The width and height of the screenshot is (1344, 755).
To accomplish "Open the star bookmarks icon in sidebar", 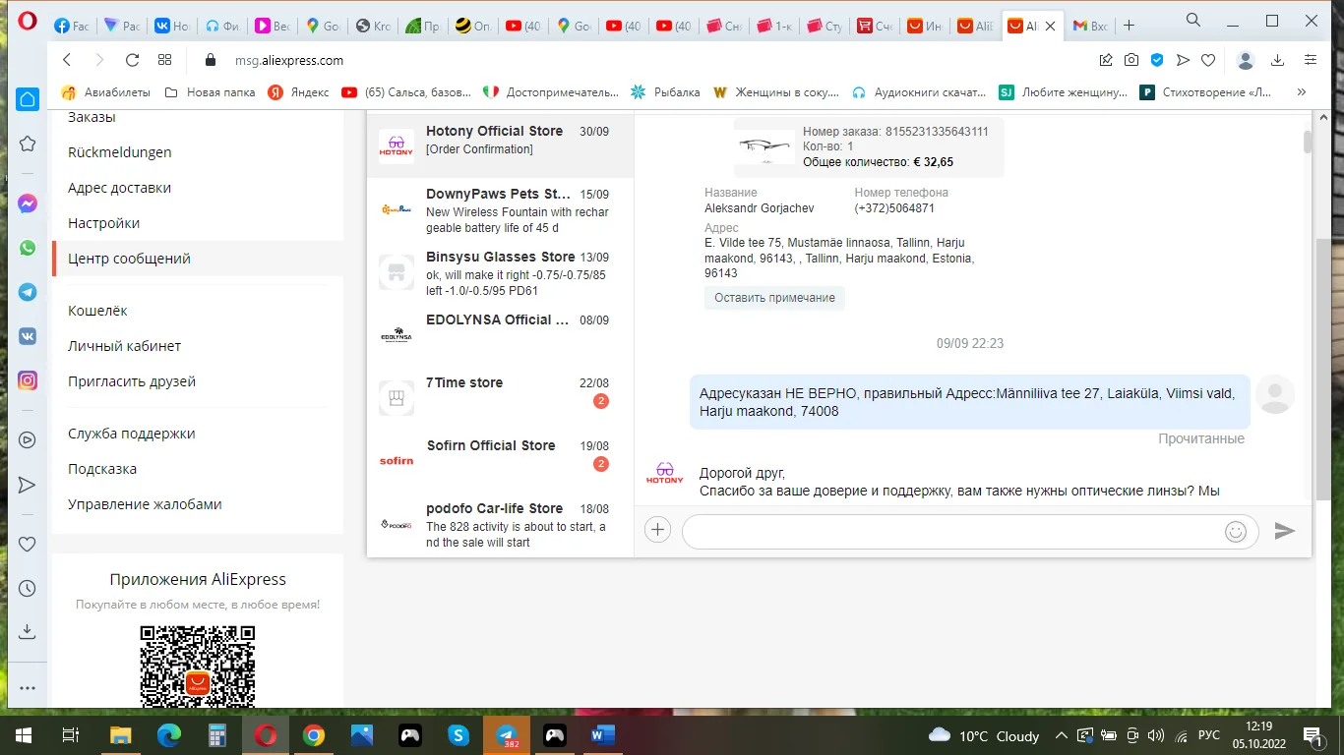I will 28,144.
